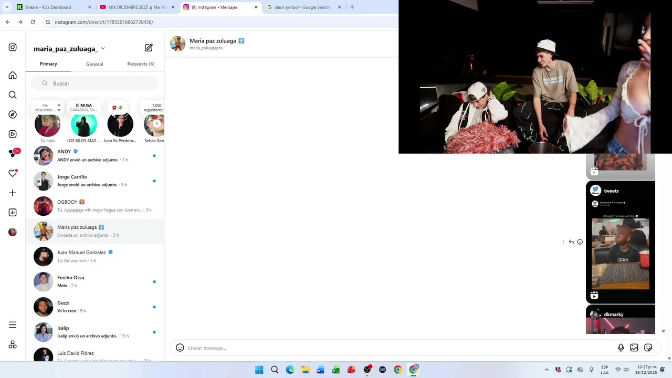This screenshot has width=672, height=378.
Task: Open Guzzi conversation
Action: point(95,307)
